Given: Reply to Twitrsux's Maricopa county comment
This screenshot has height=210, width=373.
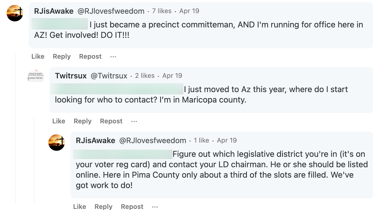Looking at the screenshot, I should tap(83, 121).
